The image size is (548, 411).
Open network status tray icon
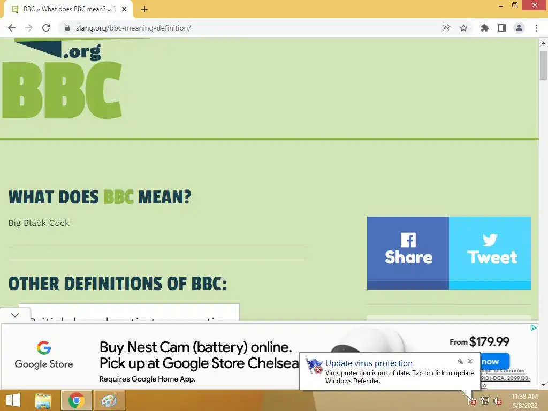[485, 401]
